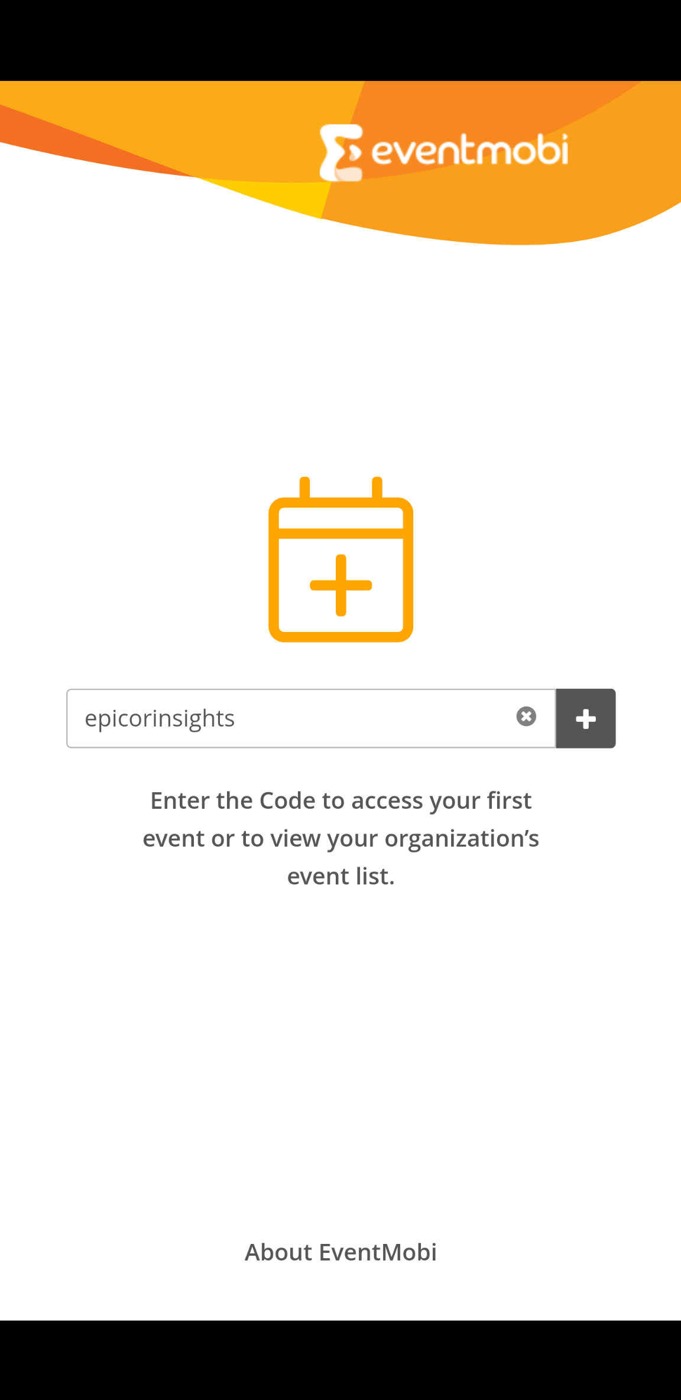
Task: Tap the calendar icon's top binder rings
Action: pyautogui.click(x=341, y=488)
